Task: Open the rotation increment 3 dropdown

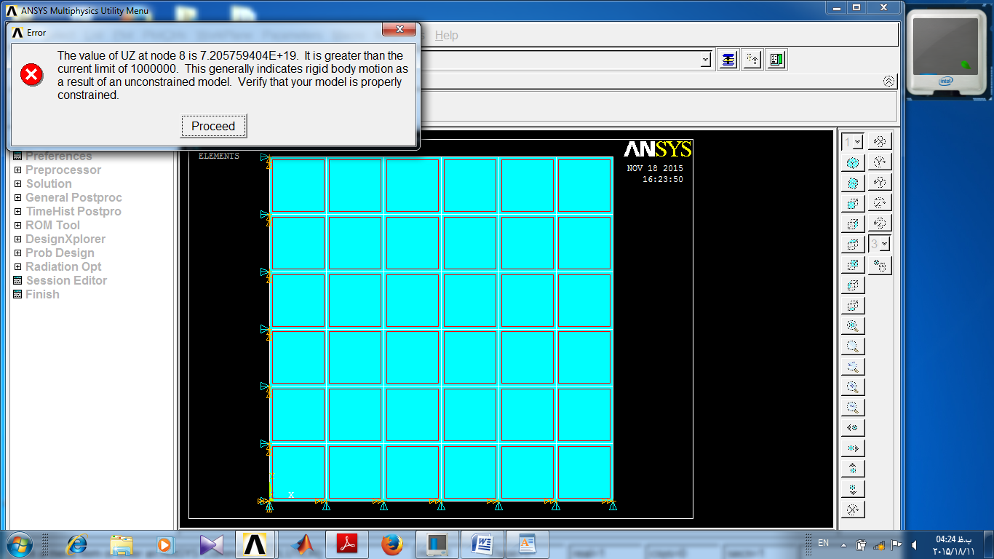Action: tap(880, 245)
